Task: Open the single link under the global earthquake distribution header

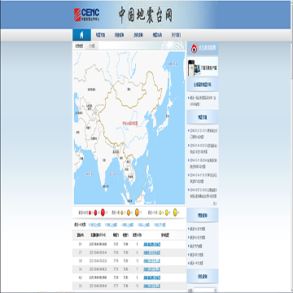Action: click(203, 101)
